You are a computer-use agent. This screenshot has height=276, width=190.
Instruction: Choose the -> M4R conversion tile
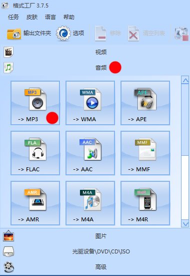click(x=145, y=203)
